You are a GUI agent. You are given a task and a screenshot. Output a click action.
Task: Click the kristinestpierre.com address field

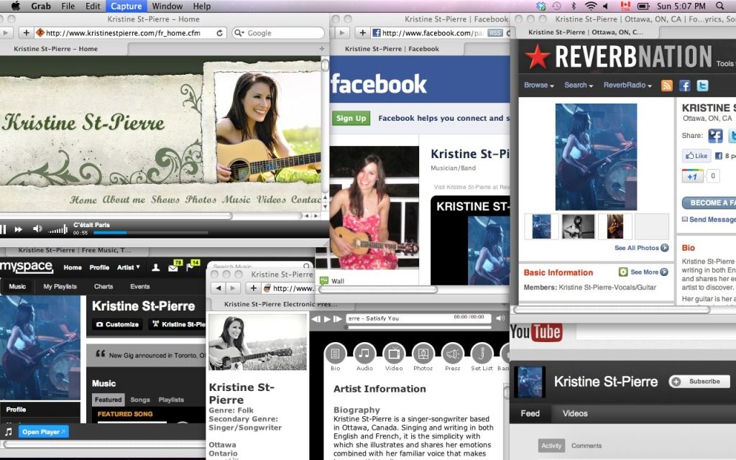click(131, 33)
